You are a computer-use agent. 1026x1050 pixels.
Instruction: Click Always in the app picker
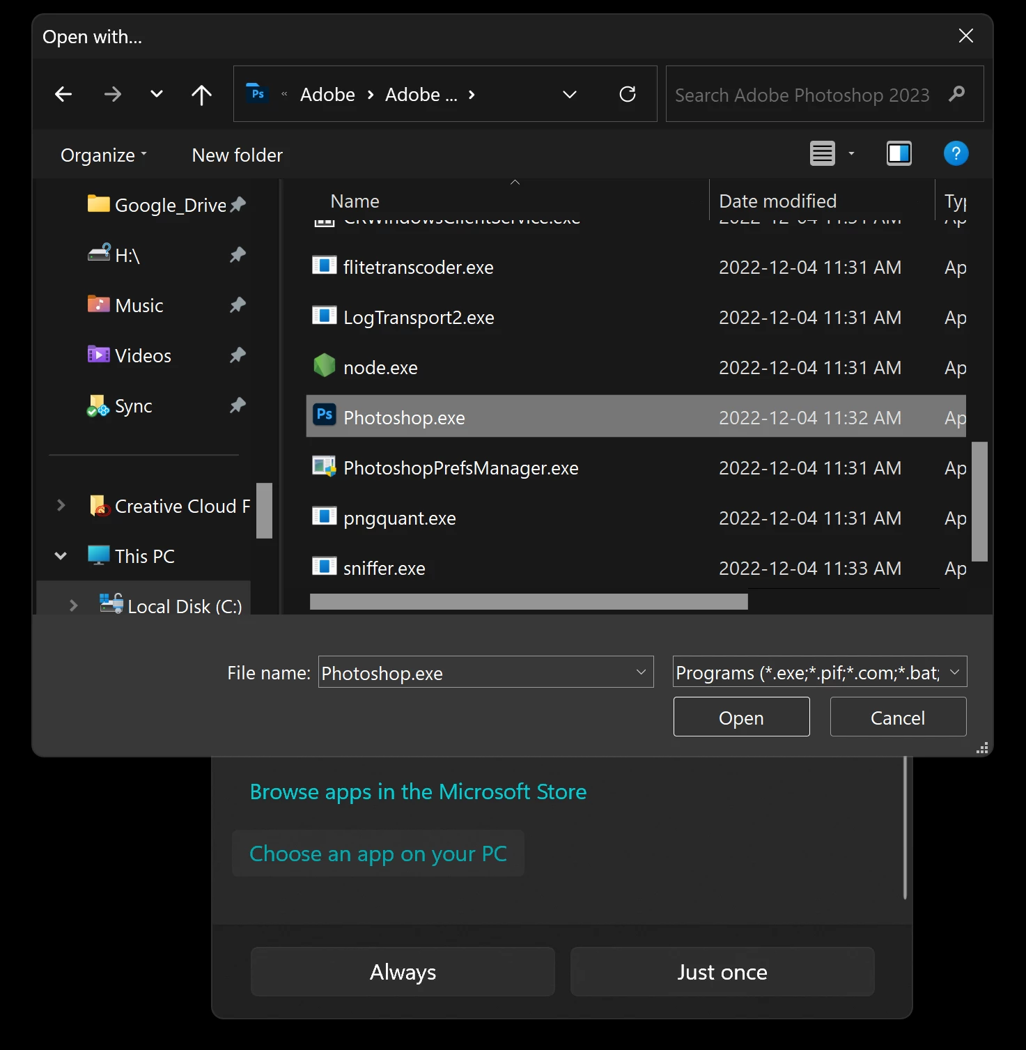pos(403,972)
